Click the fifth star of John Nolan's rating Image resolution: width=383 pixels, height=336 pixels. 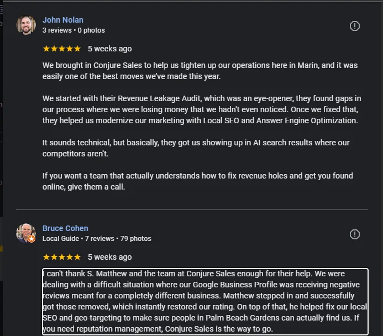tap(77, 49)
